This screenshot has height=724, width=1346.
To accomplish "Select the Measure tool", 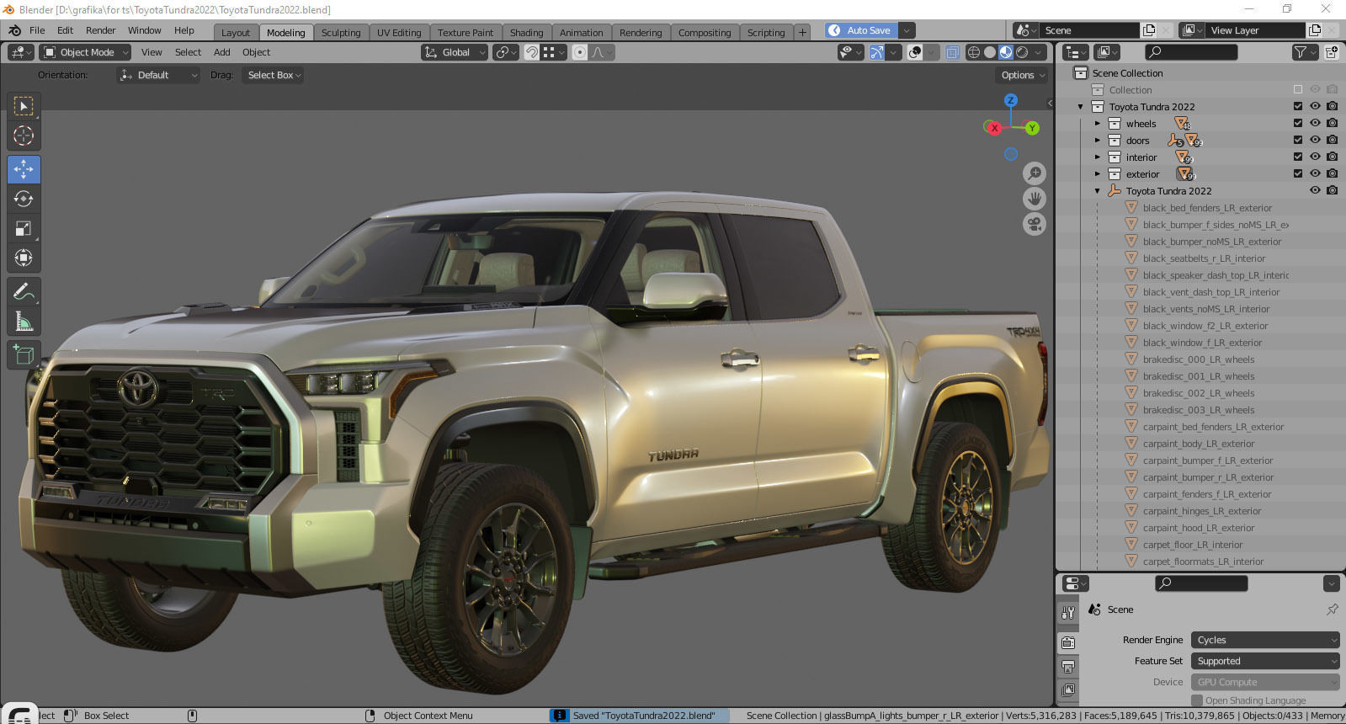I will click(24, 322).
